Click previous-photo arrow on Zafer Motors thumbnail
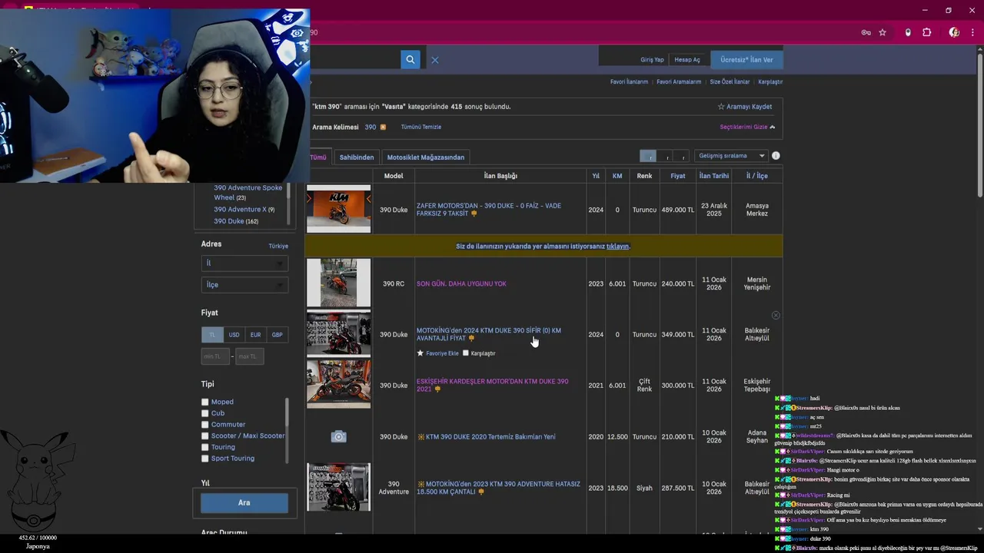 (309, 199)
